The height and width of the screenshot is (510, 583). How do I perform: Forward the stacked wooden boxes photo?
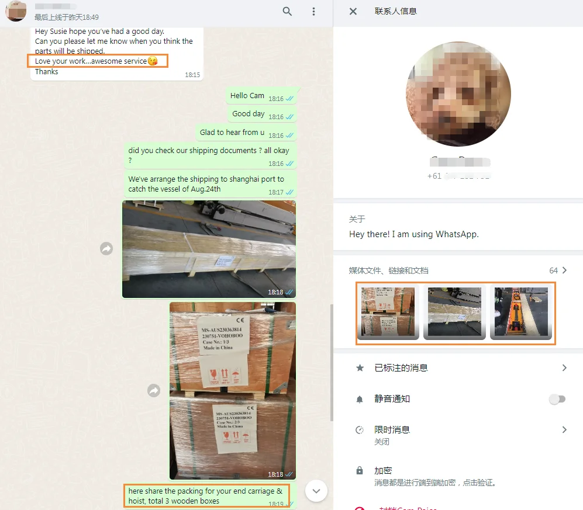point(154,390)
